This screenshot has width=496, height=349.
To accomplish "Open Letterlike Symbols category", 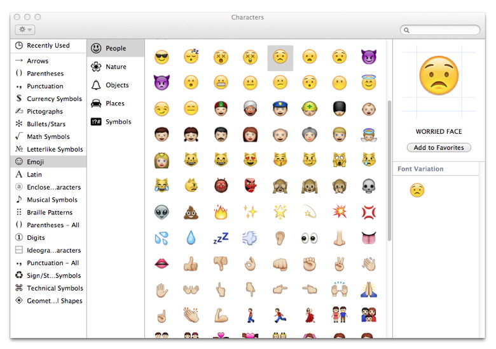I will [x=48, y=149].
